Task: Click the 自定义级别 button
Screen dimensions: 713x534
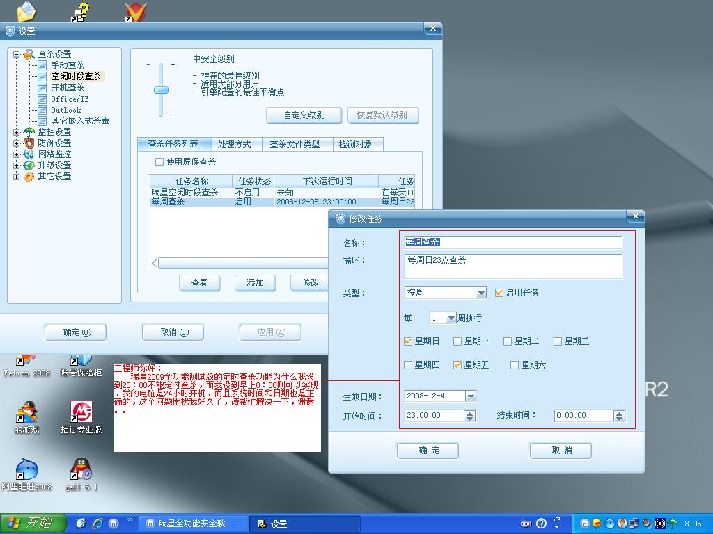Action: click(304, 115)
